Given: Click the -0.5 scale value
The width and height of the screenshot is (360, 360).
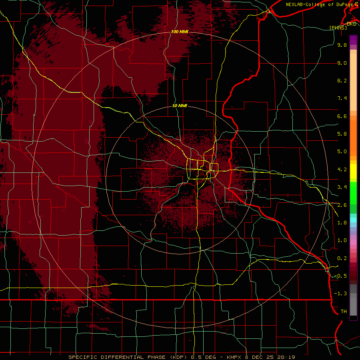Looking at the screenshot, I should coord(340,276).
